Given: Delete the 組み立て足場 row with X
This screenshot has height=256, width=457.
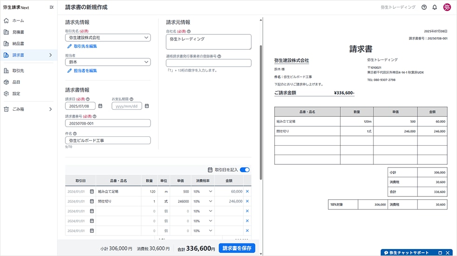Looking at the screenshot, I should tap(247, 191).
